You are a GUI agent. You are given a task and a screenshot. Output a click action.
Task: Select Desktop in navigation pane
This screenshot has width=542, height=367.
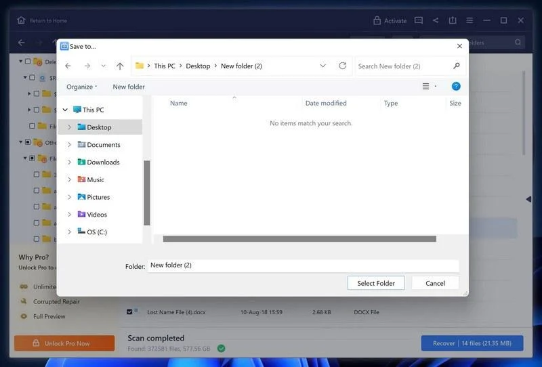tap(94, 127)
